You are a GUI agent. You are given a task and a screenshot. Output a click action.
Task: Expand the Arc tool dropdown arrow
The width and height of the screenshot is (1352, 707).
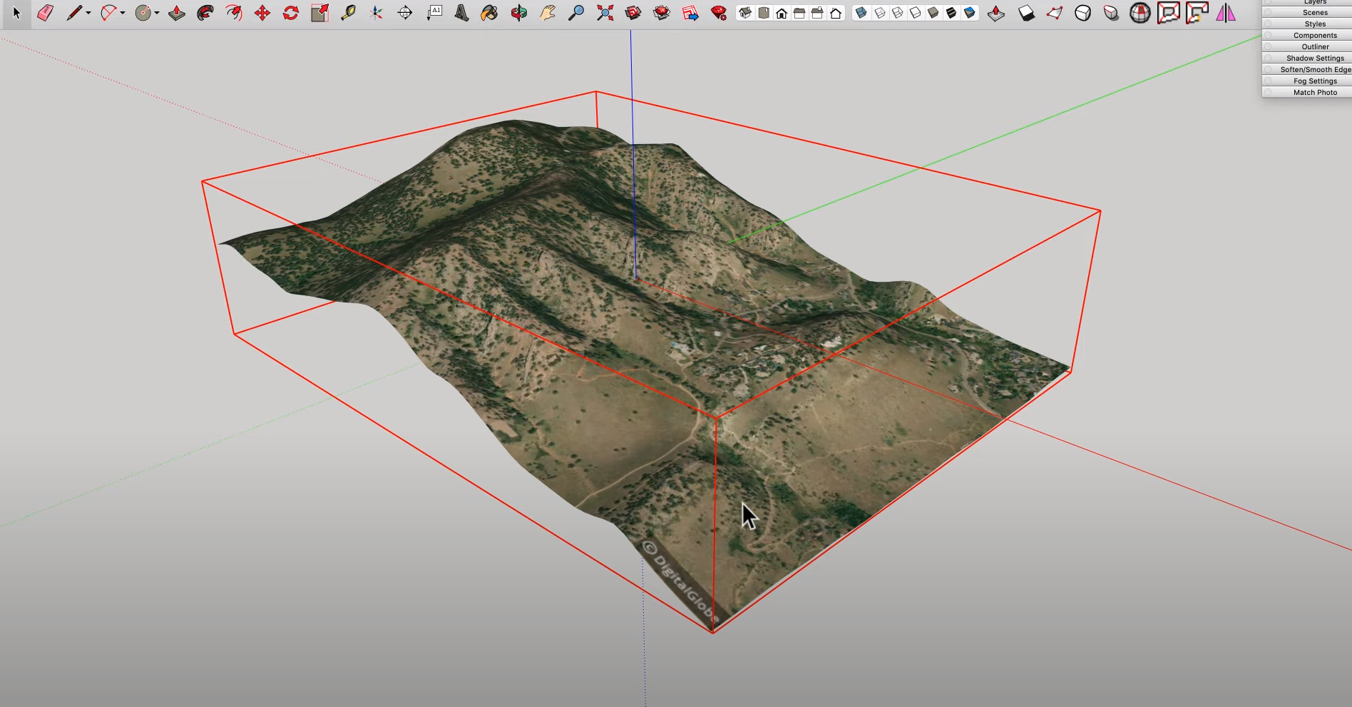coord(123,13)
